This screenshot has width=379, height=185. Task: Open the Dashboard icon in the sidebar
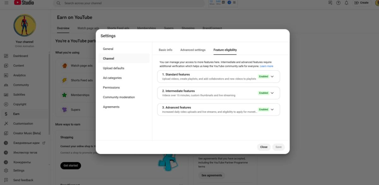(6, 56)
